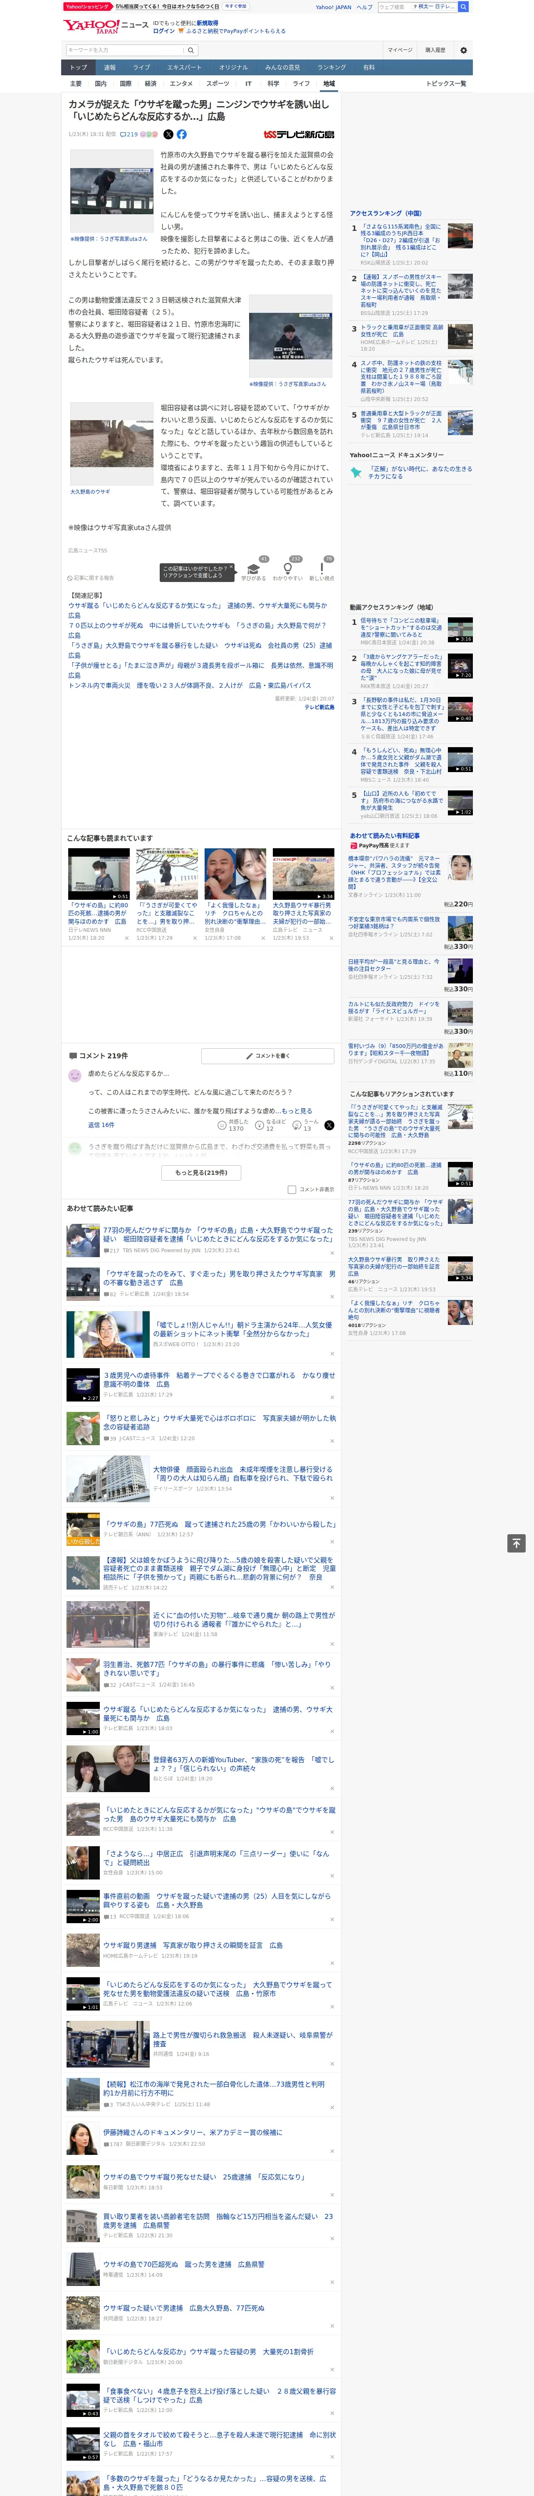The height and width of the screenshot is (2496, 534).
Task: Click the ウェブ検索 input field
Action: click(x=393, y=7)
